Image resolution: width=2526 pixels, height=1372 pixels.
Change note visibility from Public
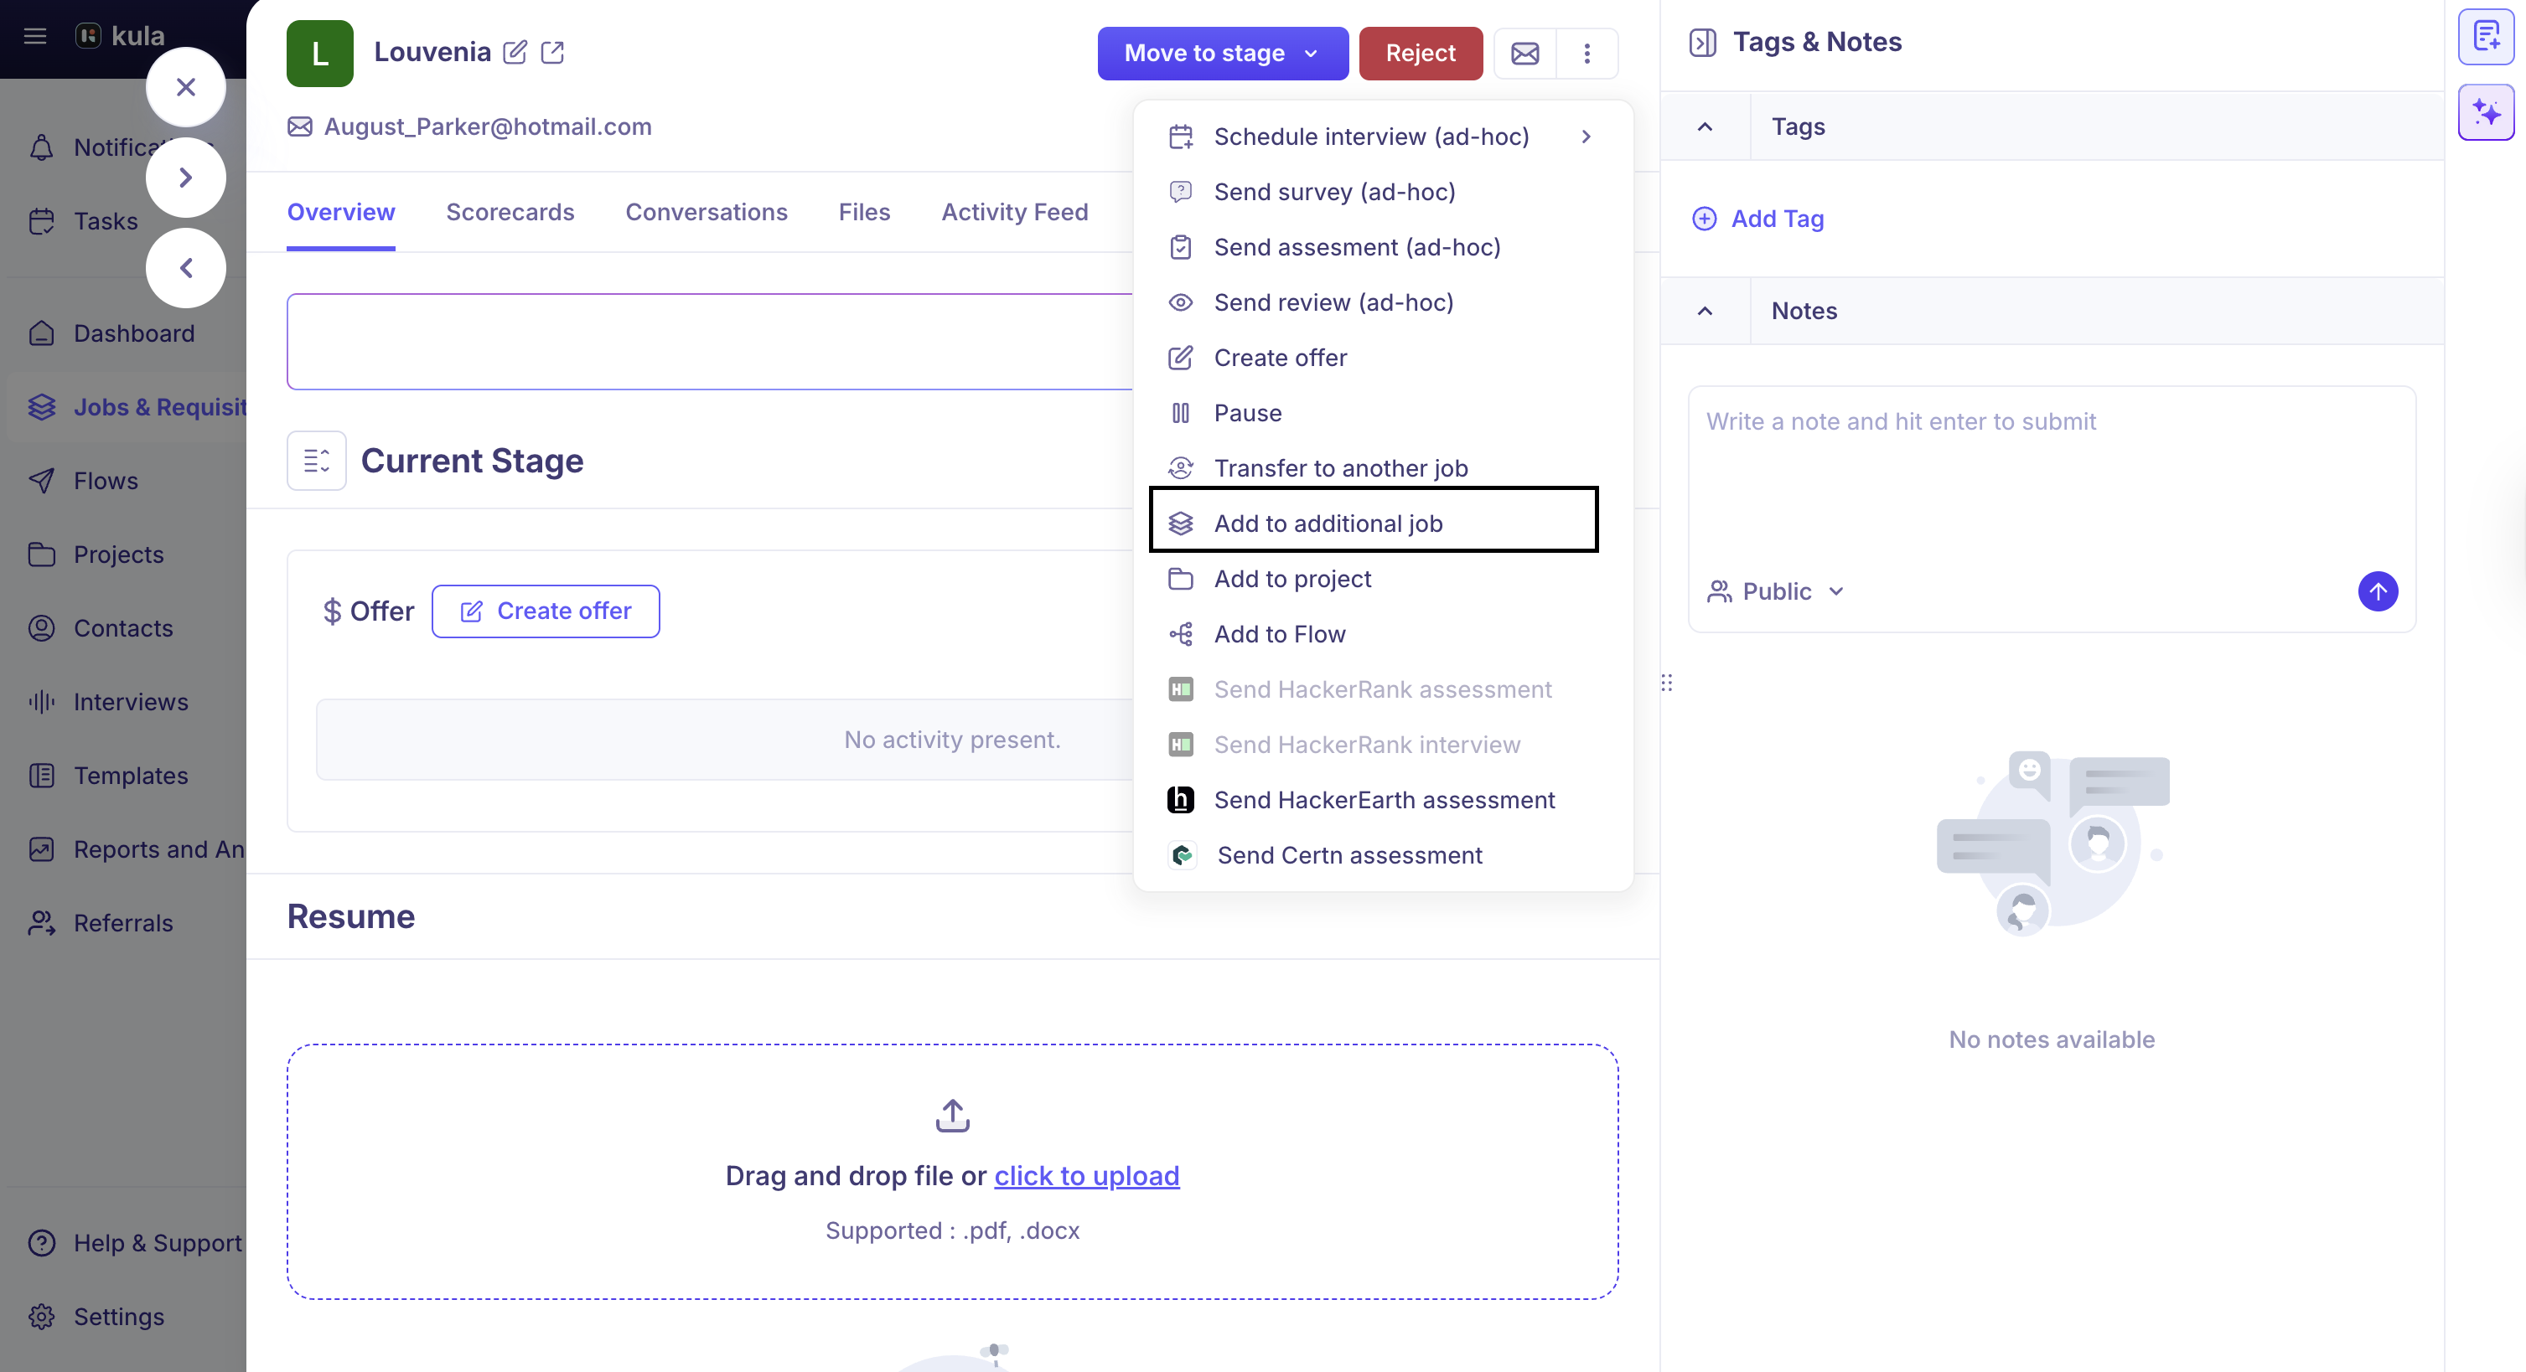1776,591
